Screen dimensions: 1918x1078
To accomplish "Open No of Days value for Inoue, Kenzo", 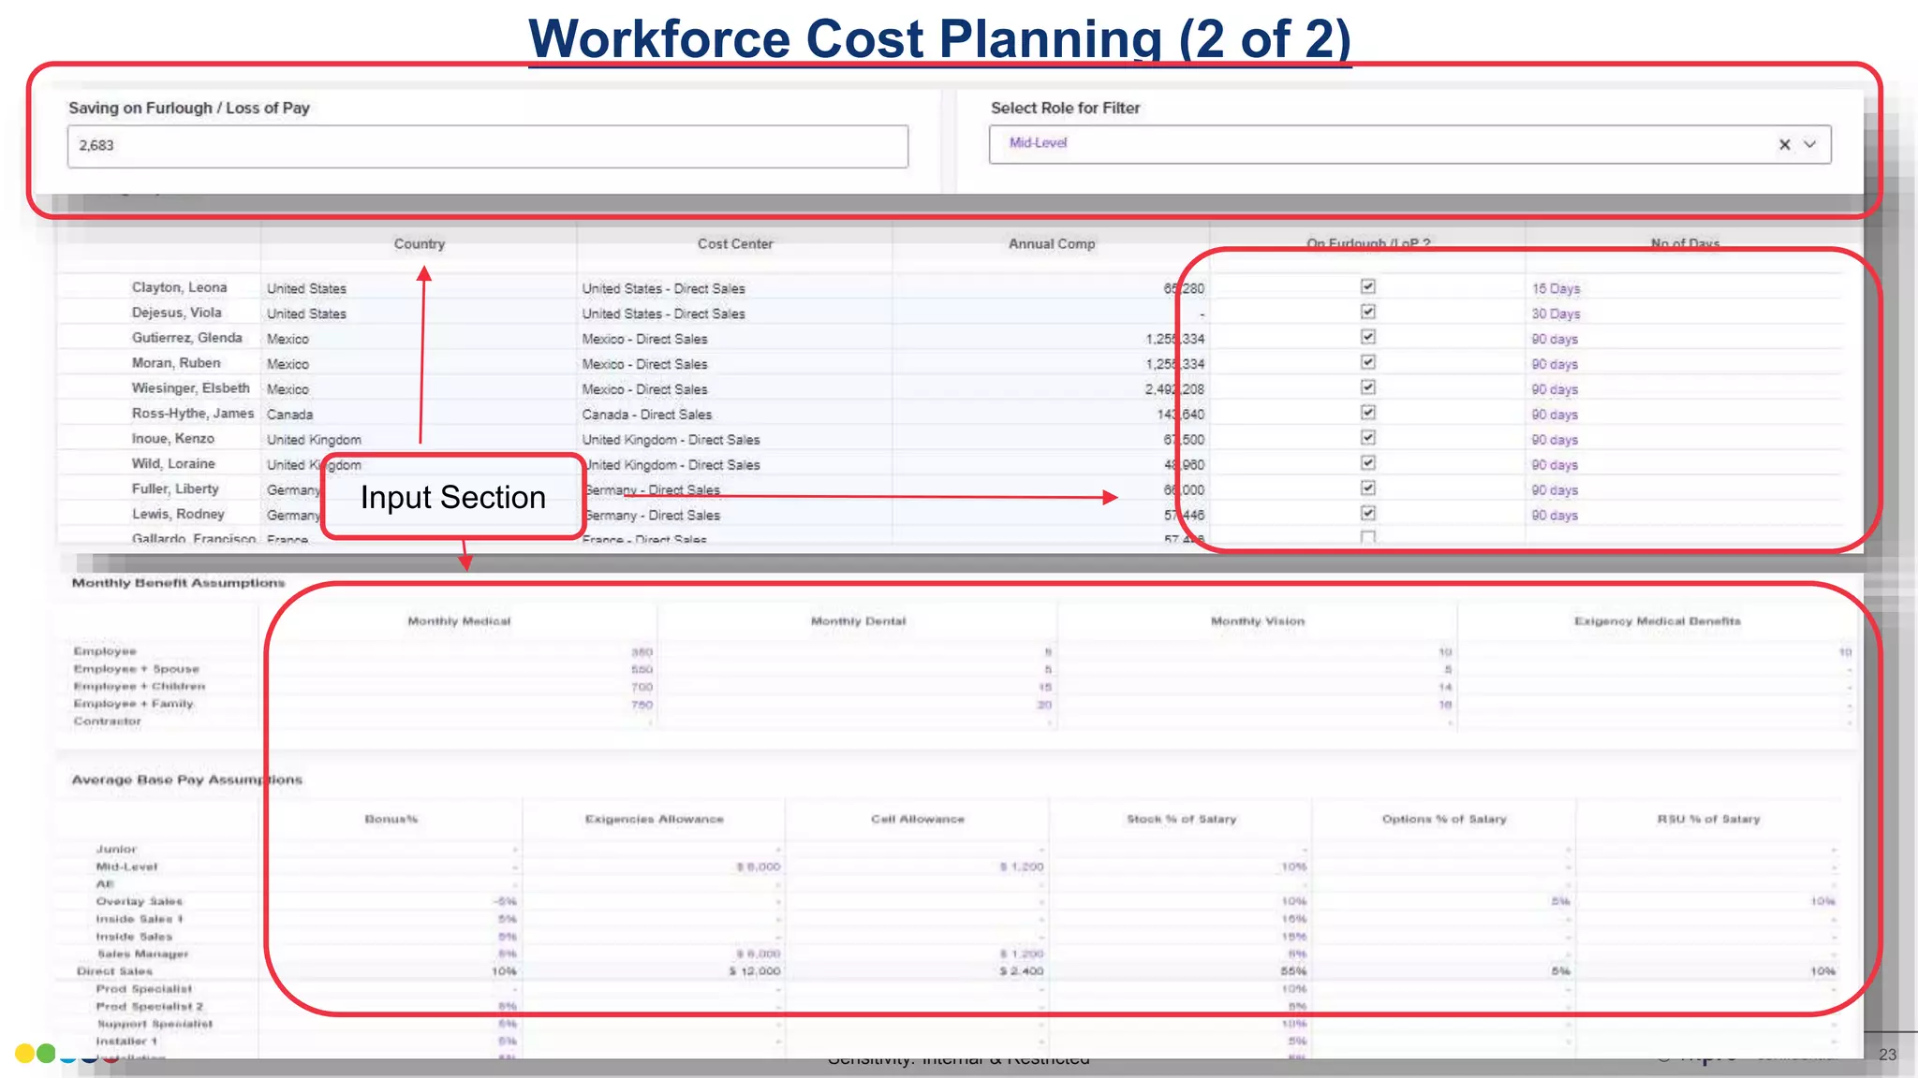I will coord(1555,440).
